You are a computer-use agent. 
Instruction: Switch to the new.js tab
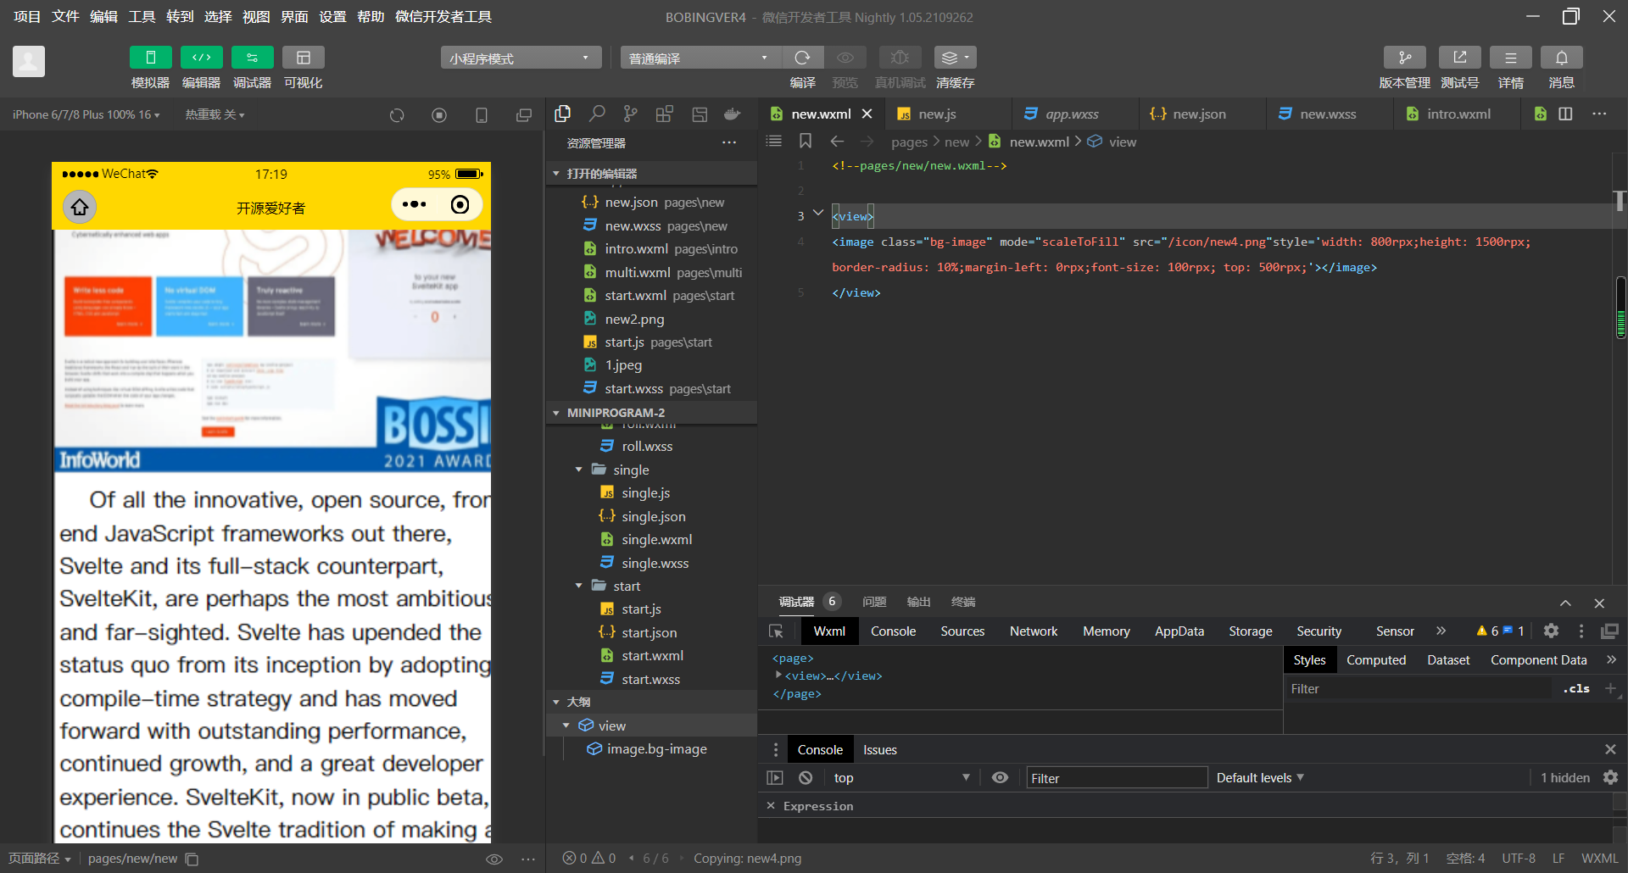[937, 114]
